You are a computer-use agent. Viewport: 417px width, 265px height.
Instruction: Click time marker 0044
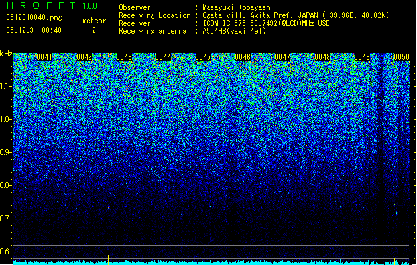point(163,57)
